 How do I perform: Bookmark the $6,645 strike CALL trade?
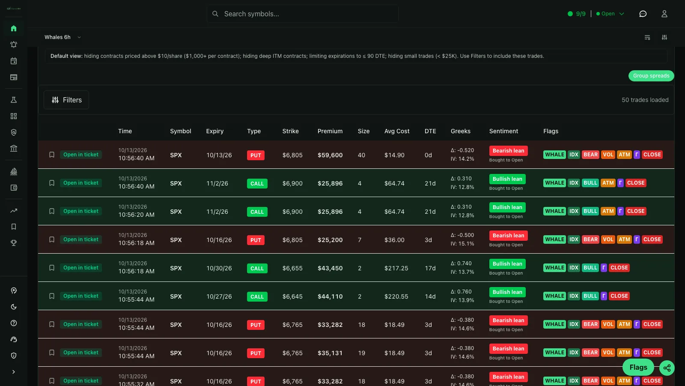click(52, 296)
